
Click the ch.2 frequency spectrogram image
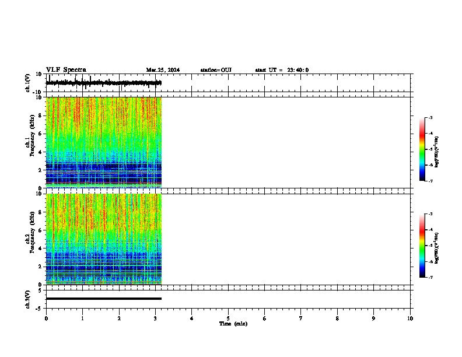click(x=104, y=239)
